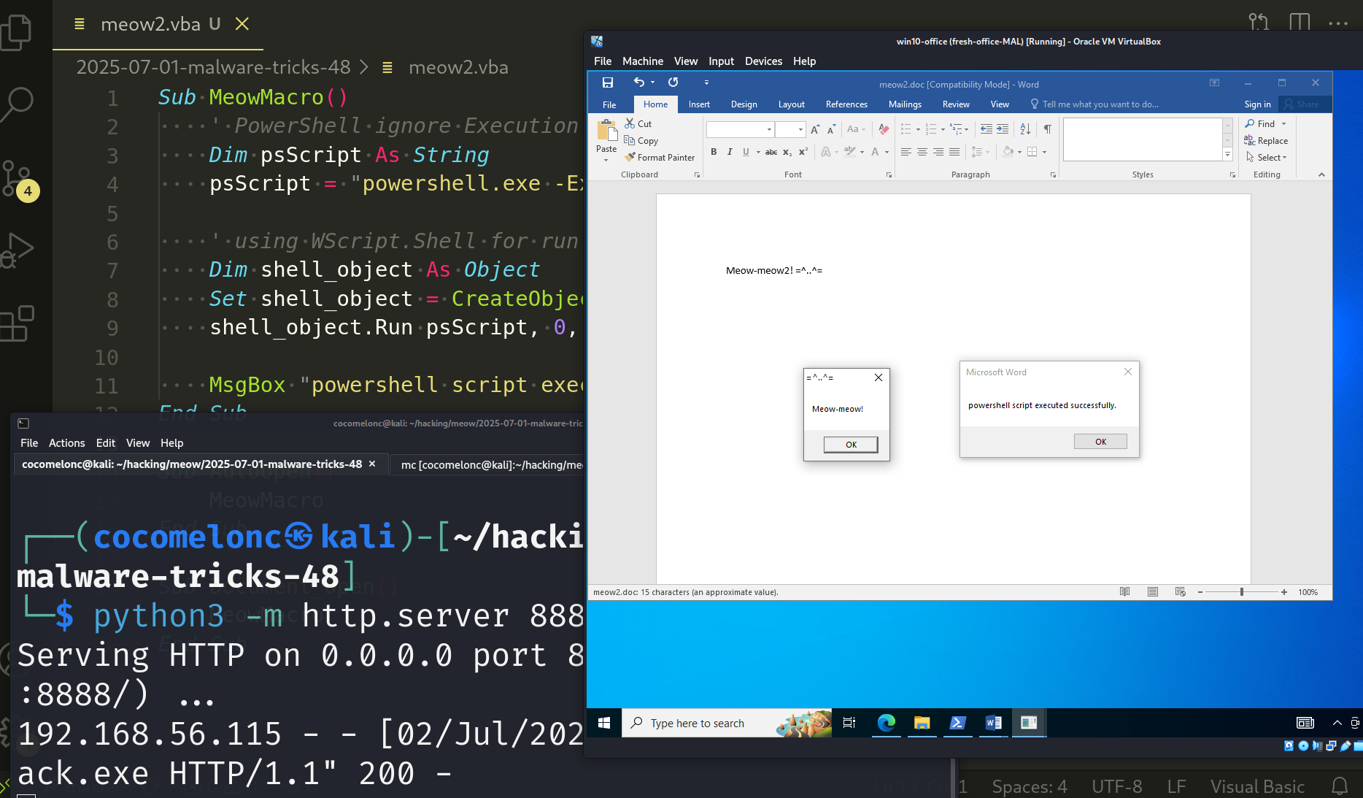Align text left in Word
This screenshot has width=1363, height=798.
(x=906, y=152)
